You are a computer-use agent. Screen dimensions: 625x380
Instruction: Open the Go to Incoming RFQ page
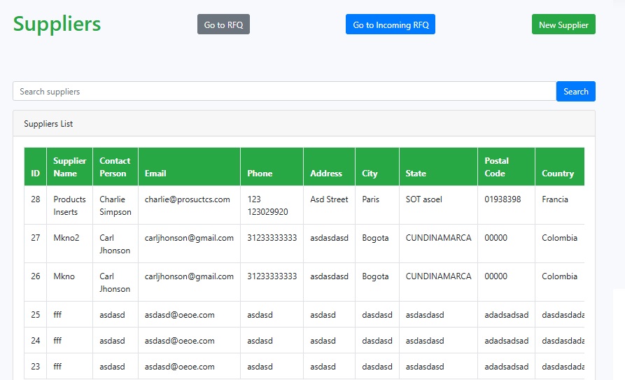click(391, 24)
